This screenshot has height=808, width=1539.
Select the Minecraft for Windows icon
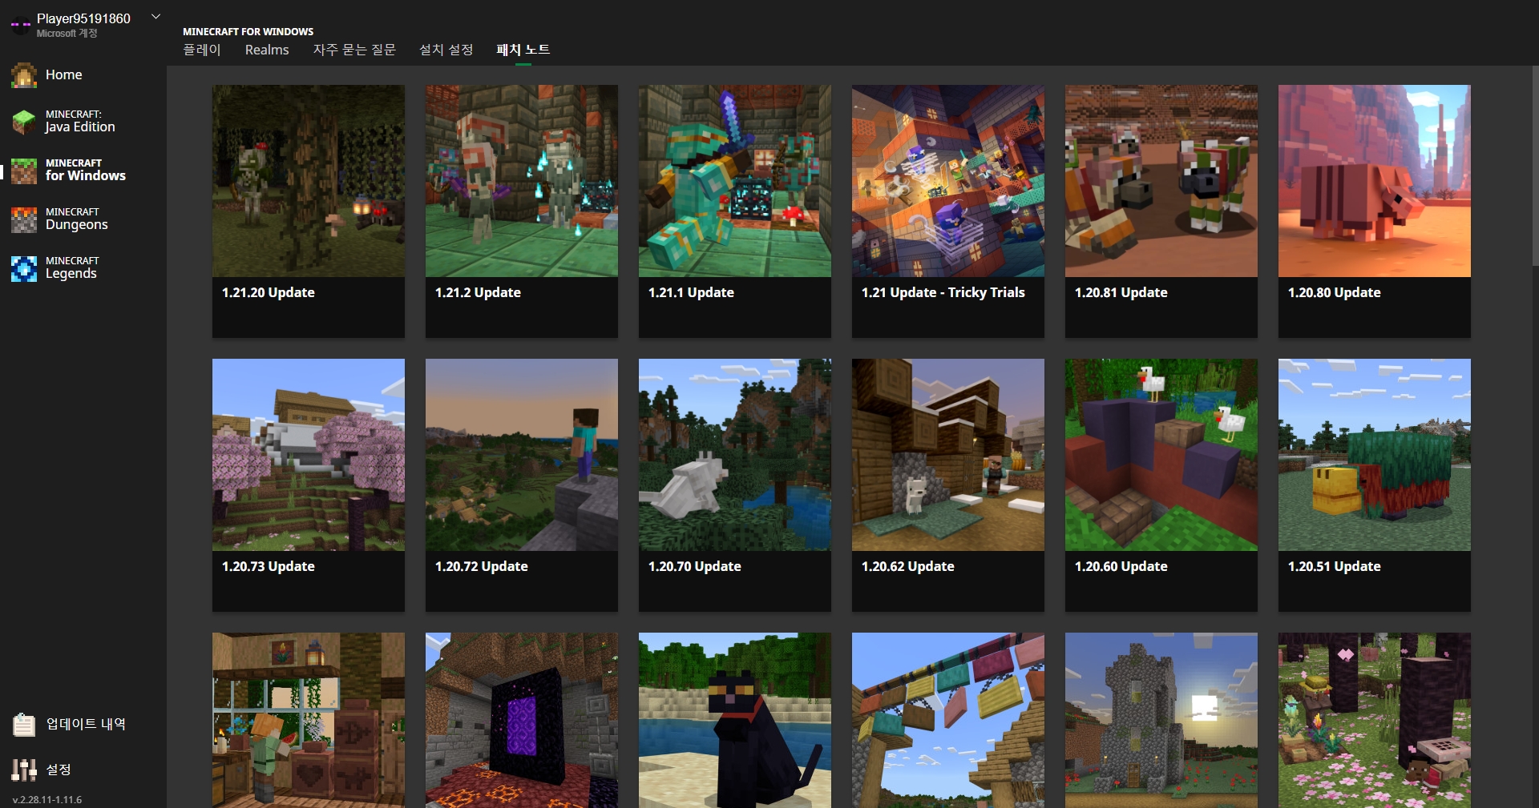tap(24, 171)
